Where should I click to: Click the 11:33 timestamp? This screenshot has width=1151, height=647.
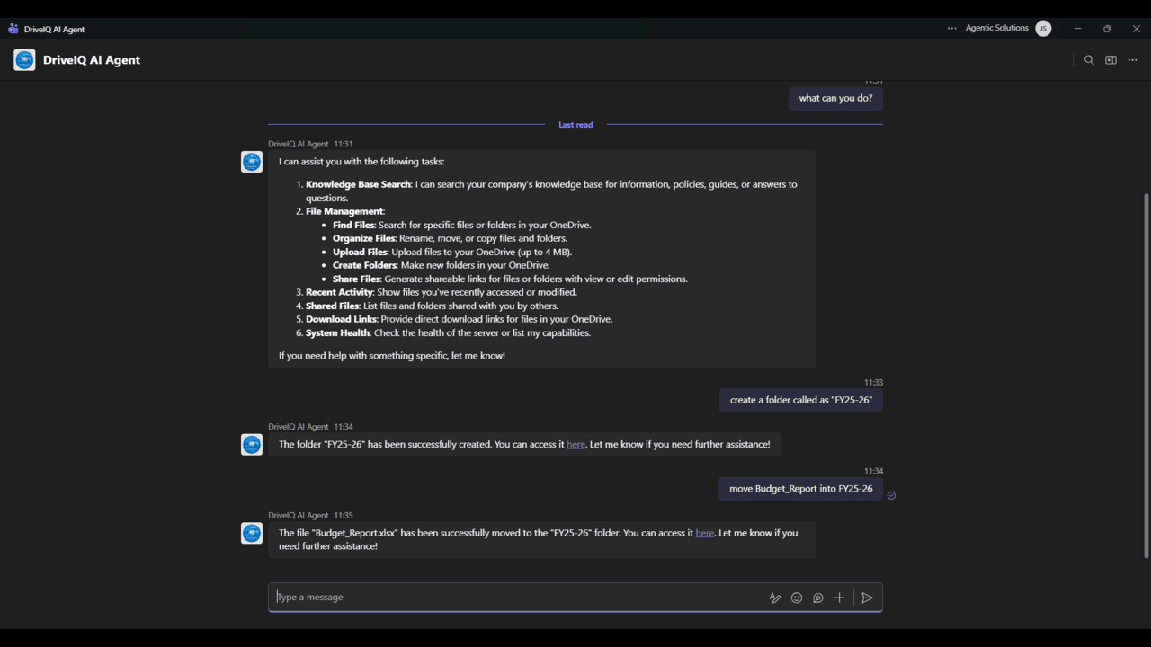(x=873, y=382)
